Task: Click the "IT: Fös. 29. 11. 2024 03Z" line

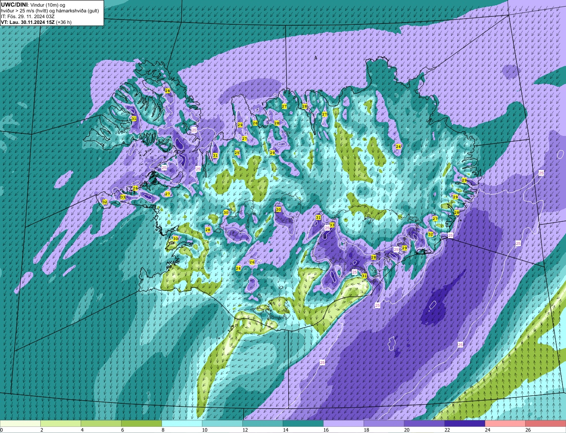Action: (x=27, y=16)
